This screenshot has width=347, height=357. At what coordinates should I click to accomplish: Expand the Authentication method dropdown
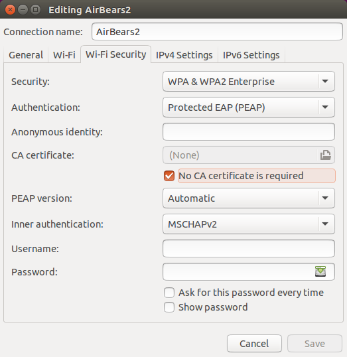pos(249,107)
